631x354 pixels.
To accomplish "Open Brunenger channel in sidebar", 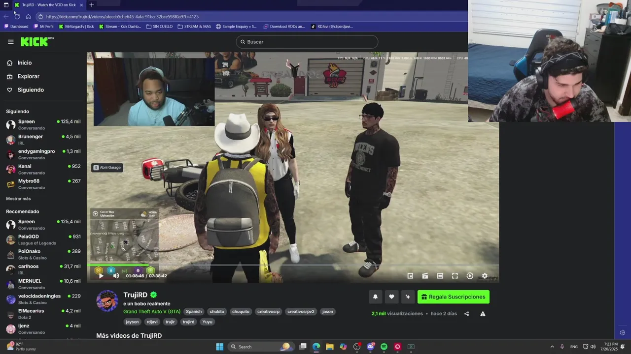I will pyautogui.click(x=43, y=140).
